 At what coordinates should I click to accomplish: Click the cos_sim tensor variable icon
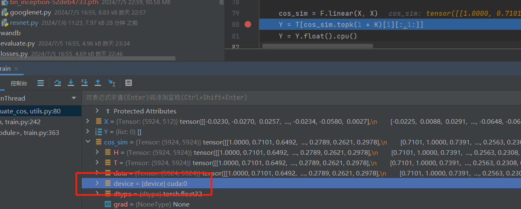99,142
